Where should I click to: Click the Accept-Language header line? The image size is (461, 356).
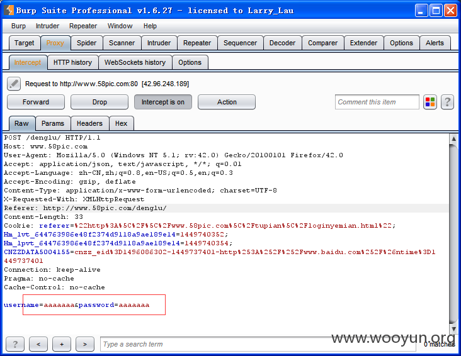pos(118,173)
